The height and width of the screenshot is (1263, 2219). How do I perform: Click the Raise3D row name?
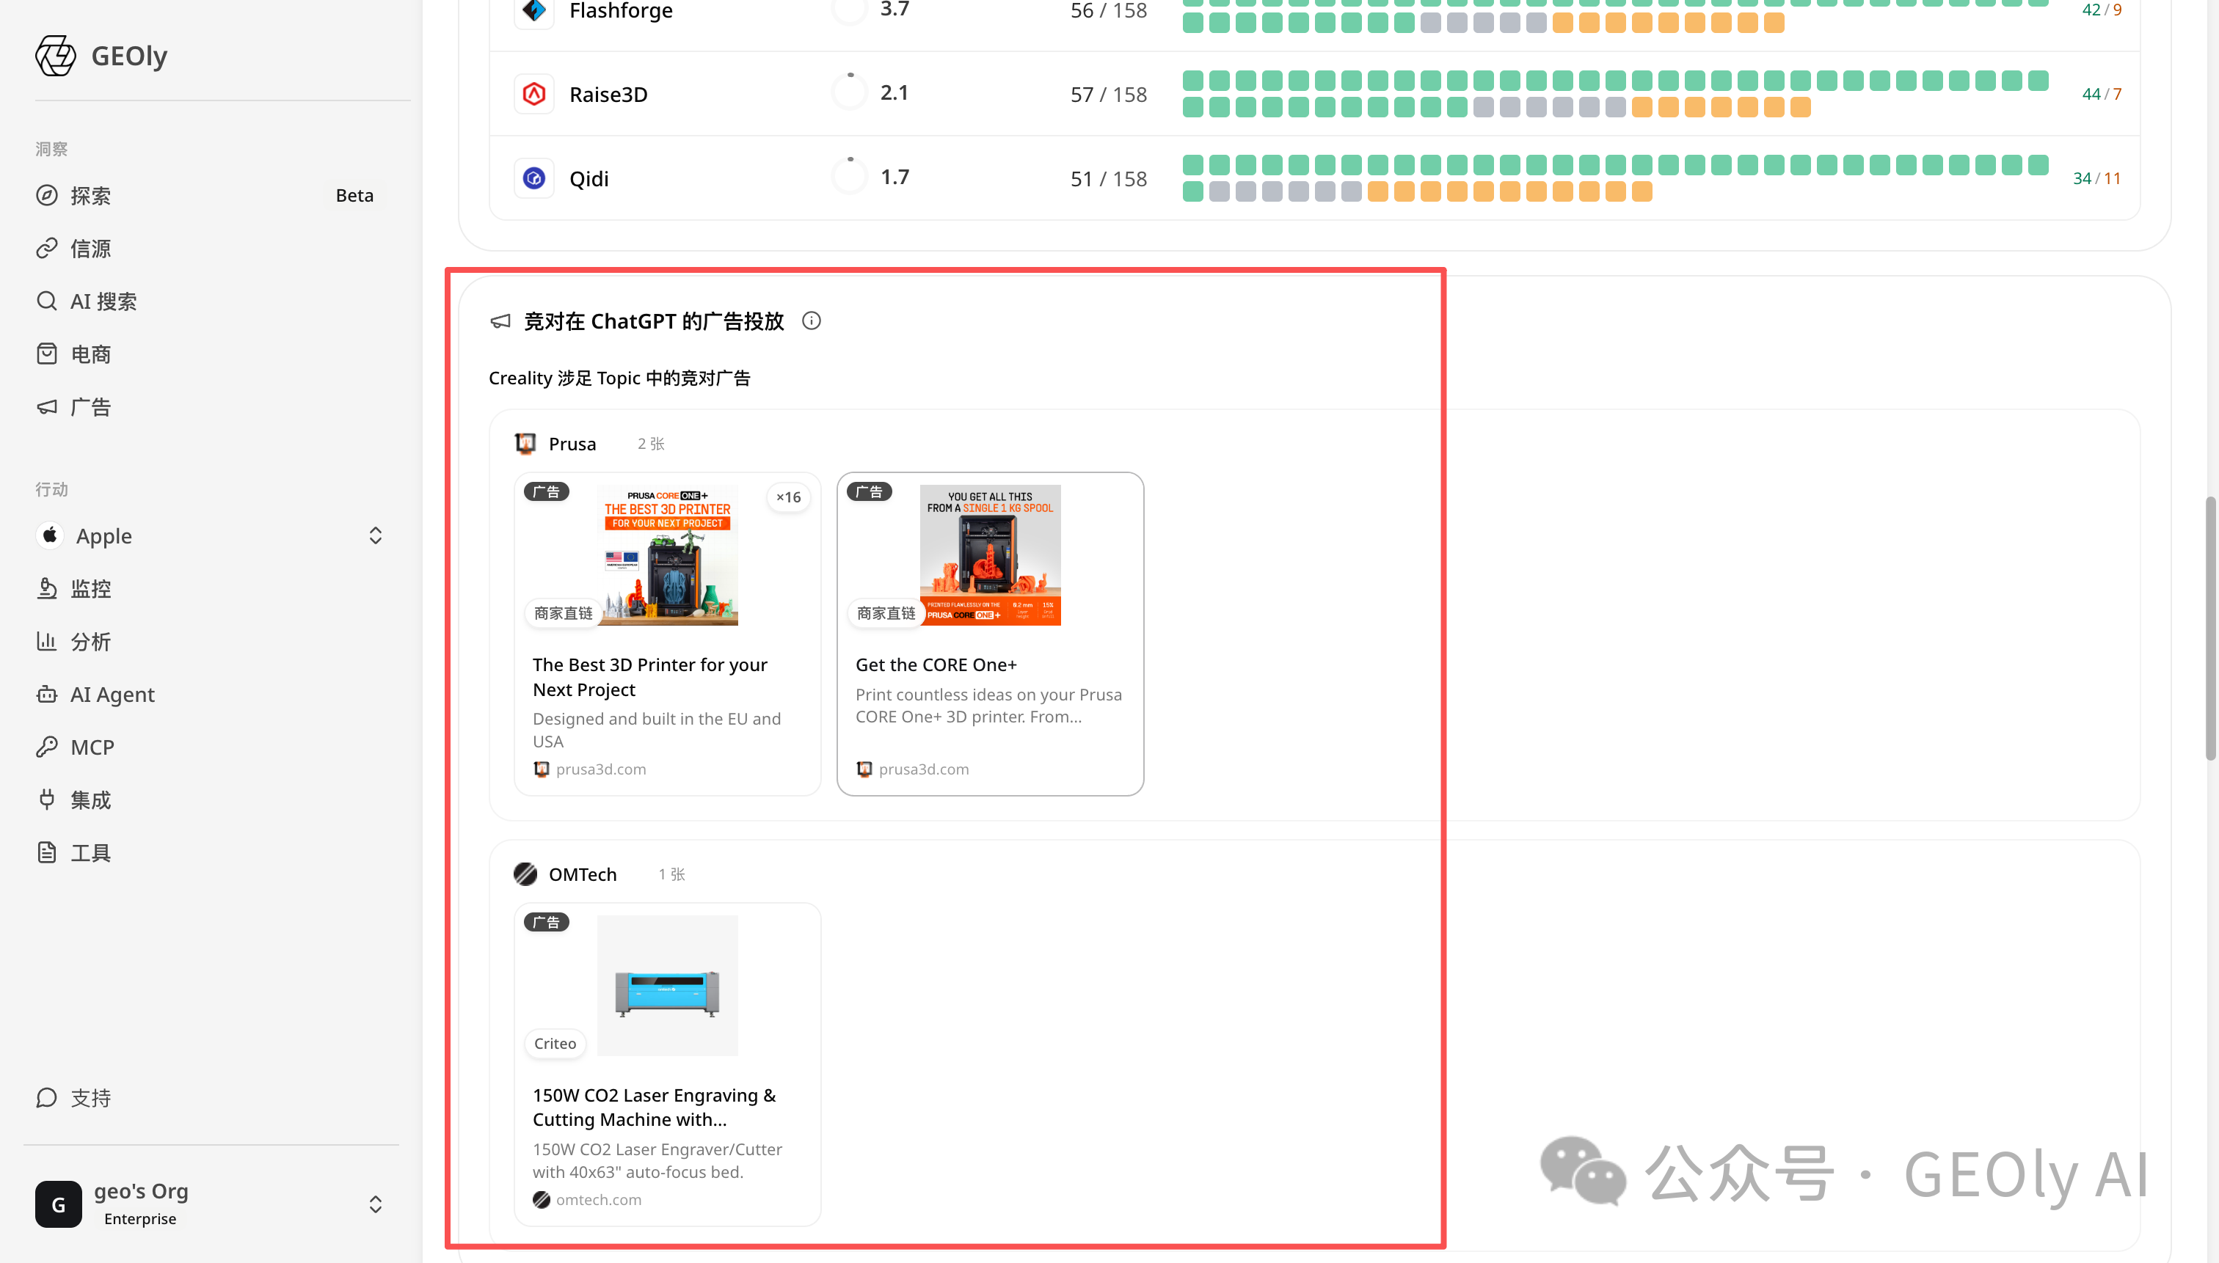click(x=608, y=95)
